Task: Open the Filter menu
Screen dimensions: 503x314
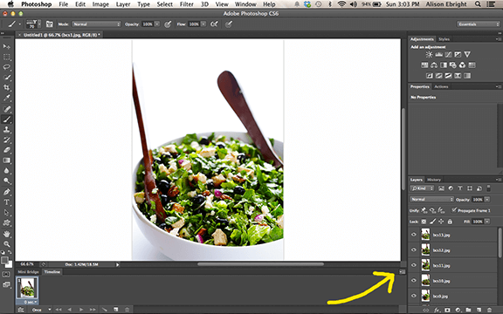Action: pos(186,4)
